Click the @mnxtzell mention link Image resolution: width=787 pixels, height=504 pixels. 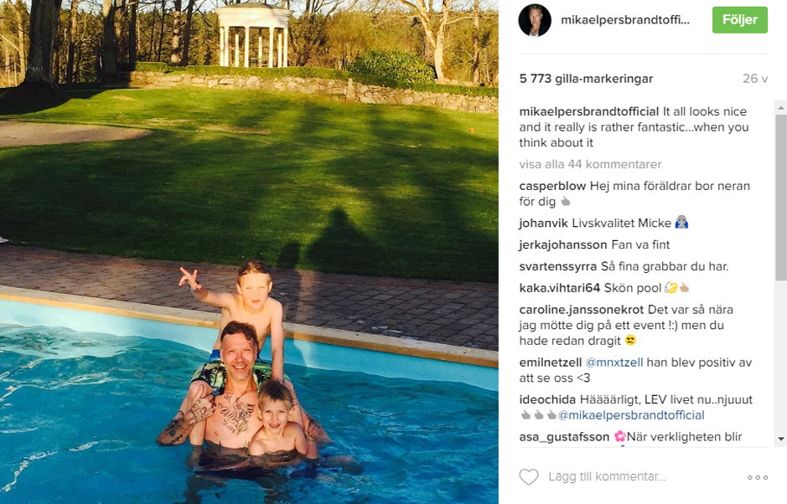[x=614, y=363]
